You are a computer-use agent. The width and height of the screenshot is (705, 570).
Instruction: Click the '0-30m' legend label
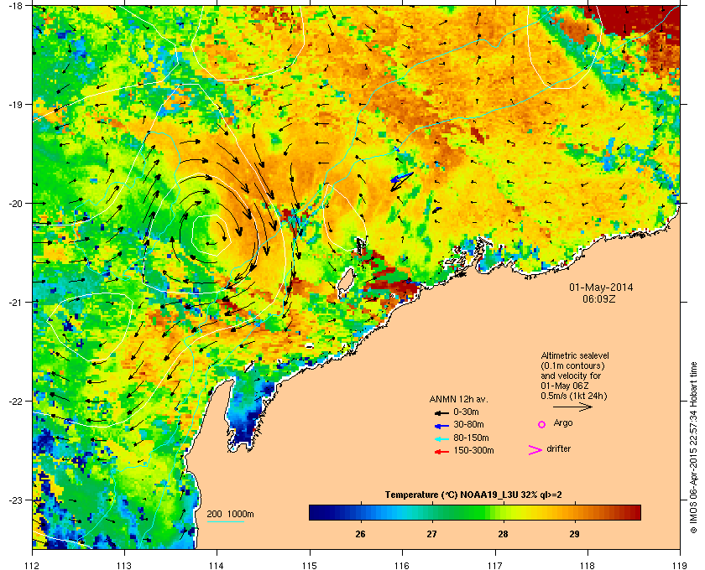coord(466,412)
